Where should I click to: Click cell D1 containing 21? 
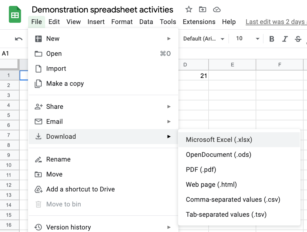(193, 75)
